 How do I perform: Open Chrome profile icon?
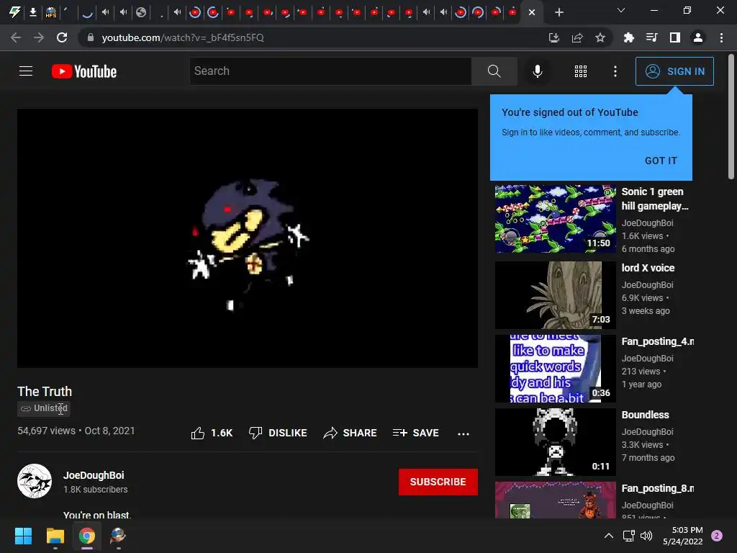pos(698,37)
